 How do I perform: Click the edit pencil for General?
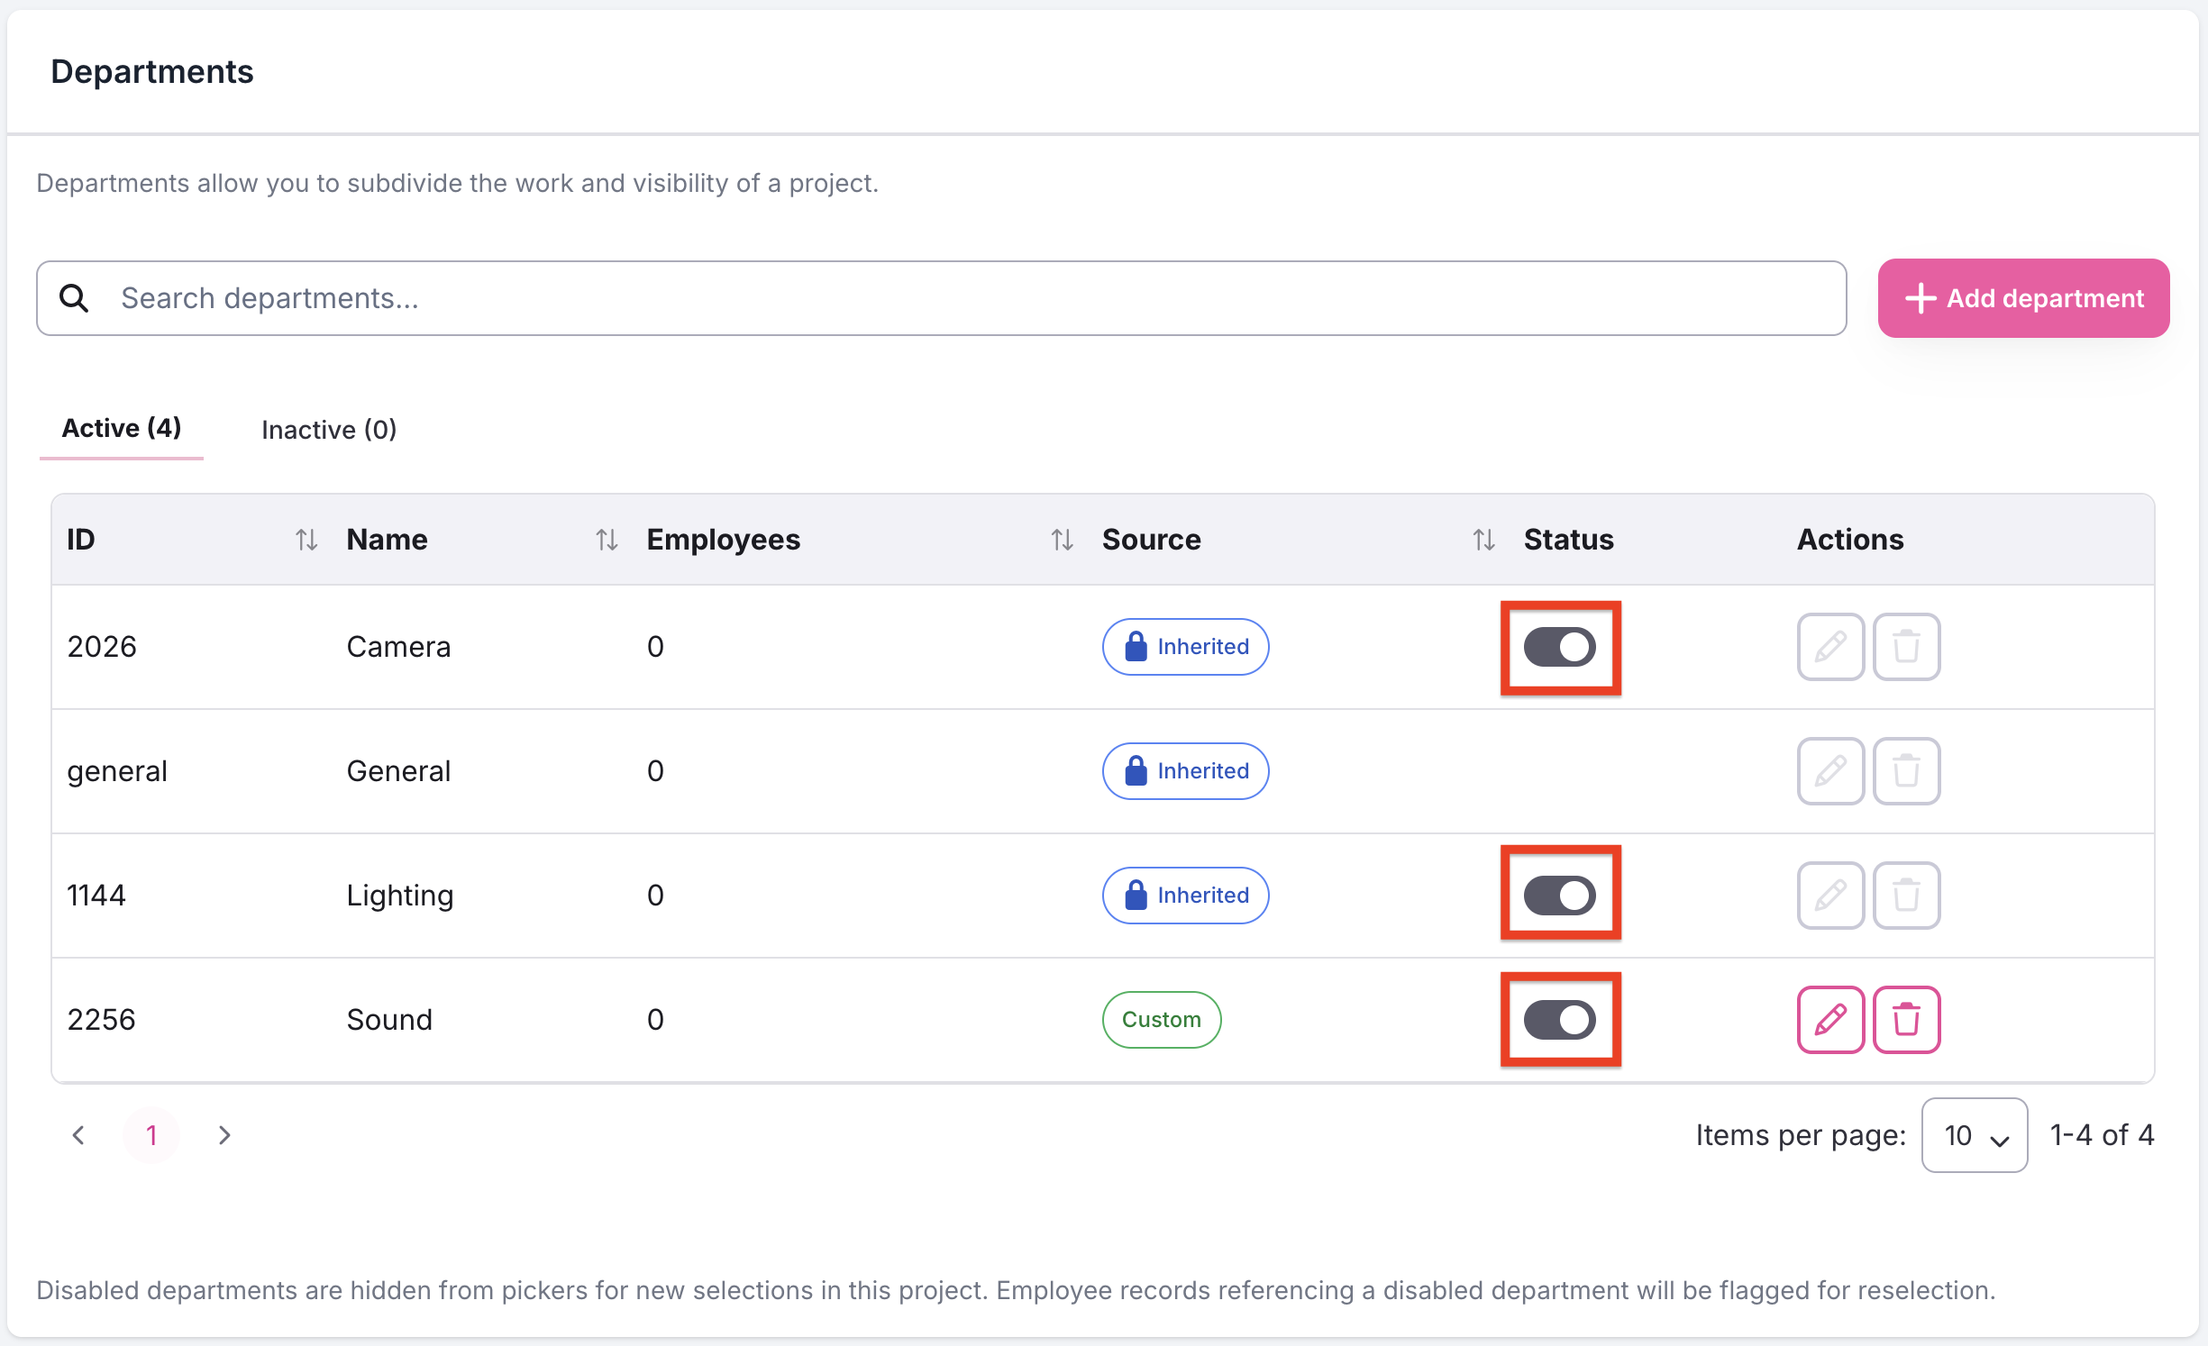tap(1830, 771)
